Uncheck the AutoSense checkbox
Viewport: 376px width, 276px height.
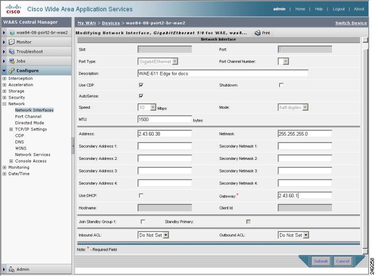pos(141,96)
